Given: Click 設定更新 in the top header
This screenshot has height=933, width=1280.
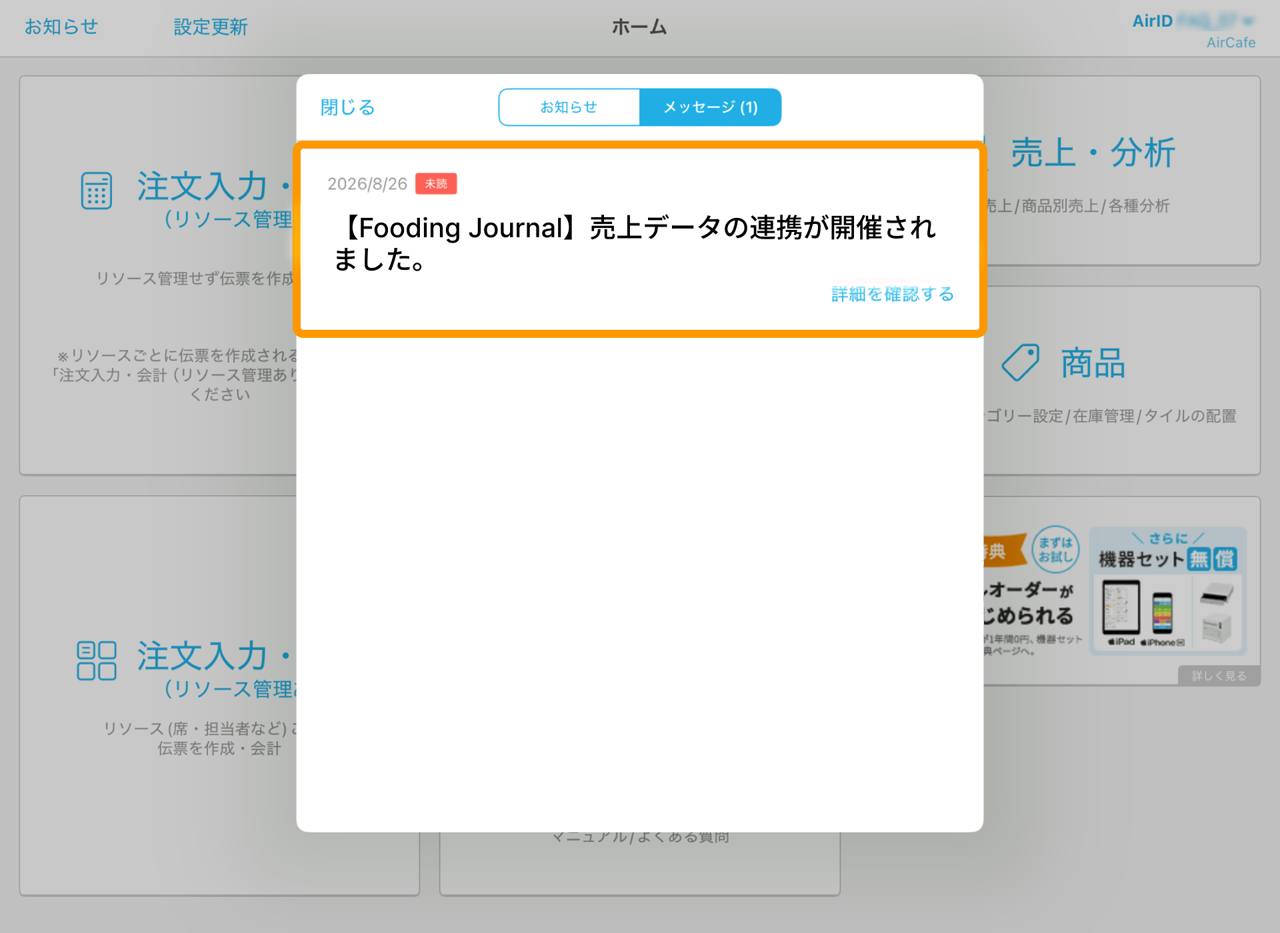Looking at the screenshot, I should (x=211, y=27).
